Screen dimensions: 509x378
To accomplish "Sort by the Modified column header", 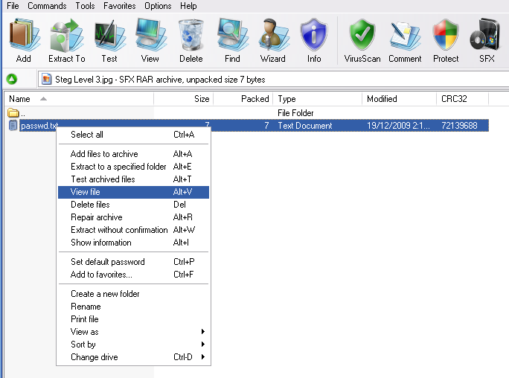I will pos(400,99).
